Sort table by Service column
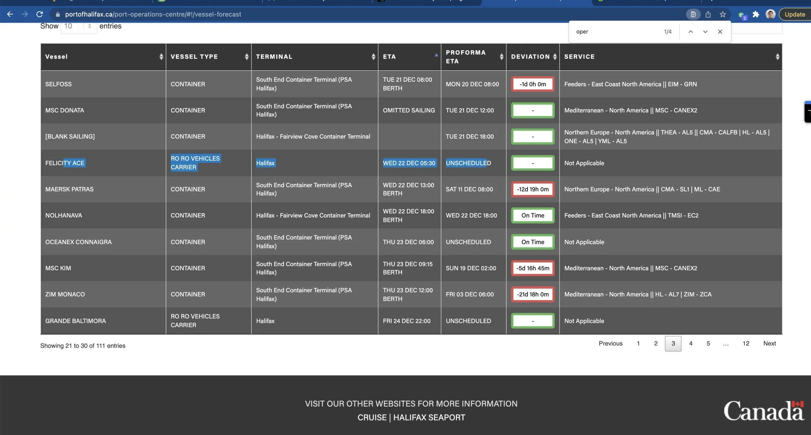Image resolution: width=811 pixels, height=435 pixels. (x=671, y=57)
